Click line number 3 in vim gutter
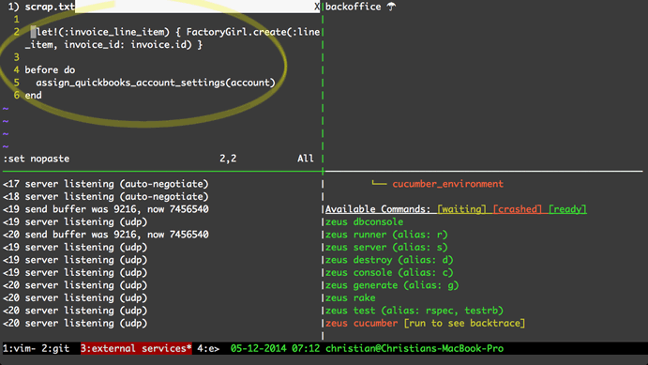 tap(17, 57)
